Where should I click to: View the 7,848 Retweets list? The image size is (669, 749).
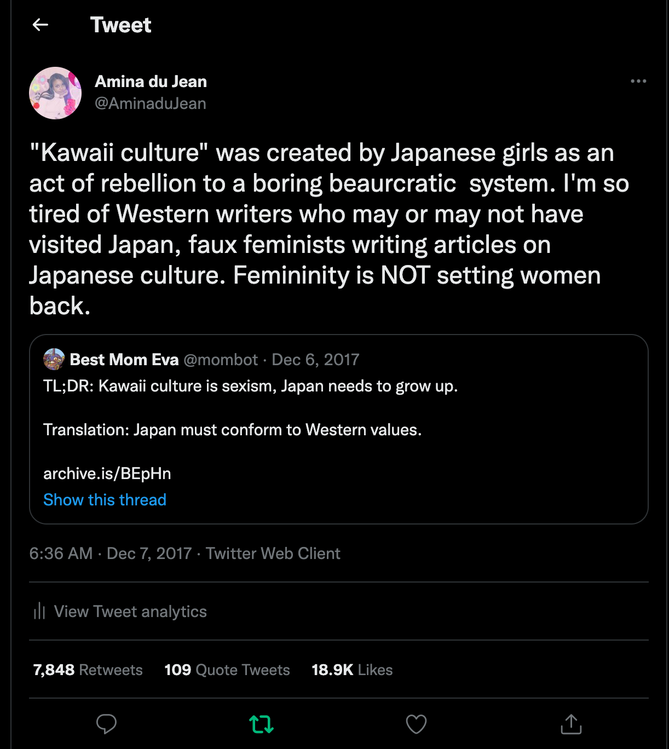coord(87,670)
